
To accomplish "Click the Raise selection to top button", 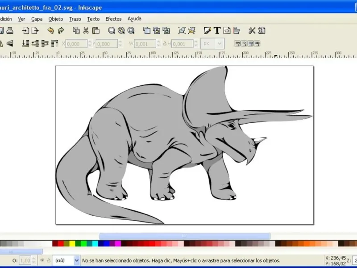I will pos(55,43).
